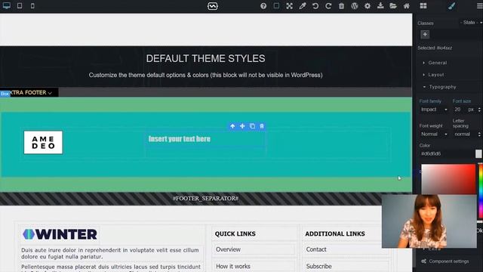Click the move component cross-arrows icon

[x=242, y=126]
